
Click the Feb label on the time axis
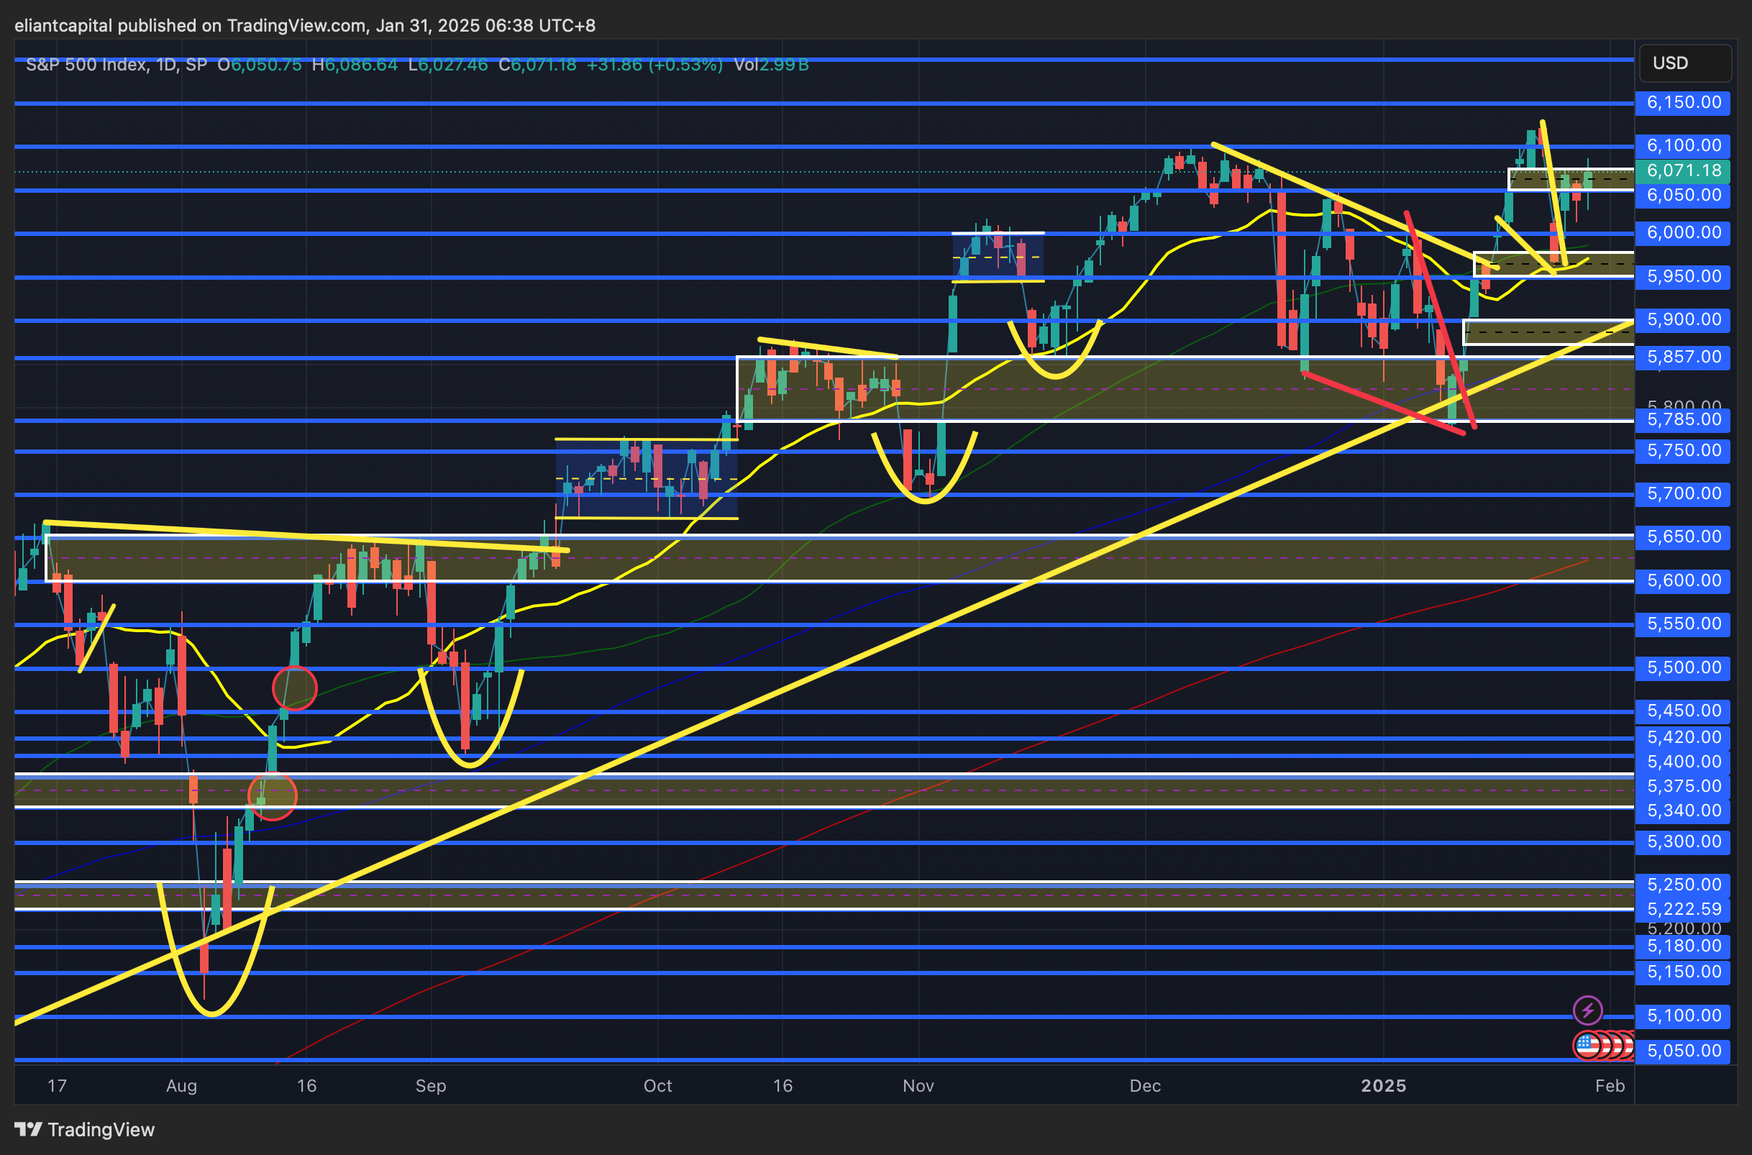coord(1609,1086)
